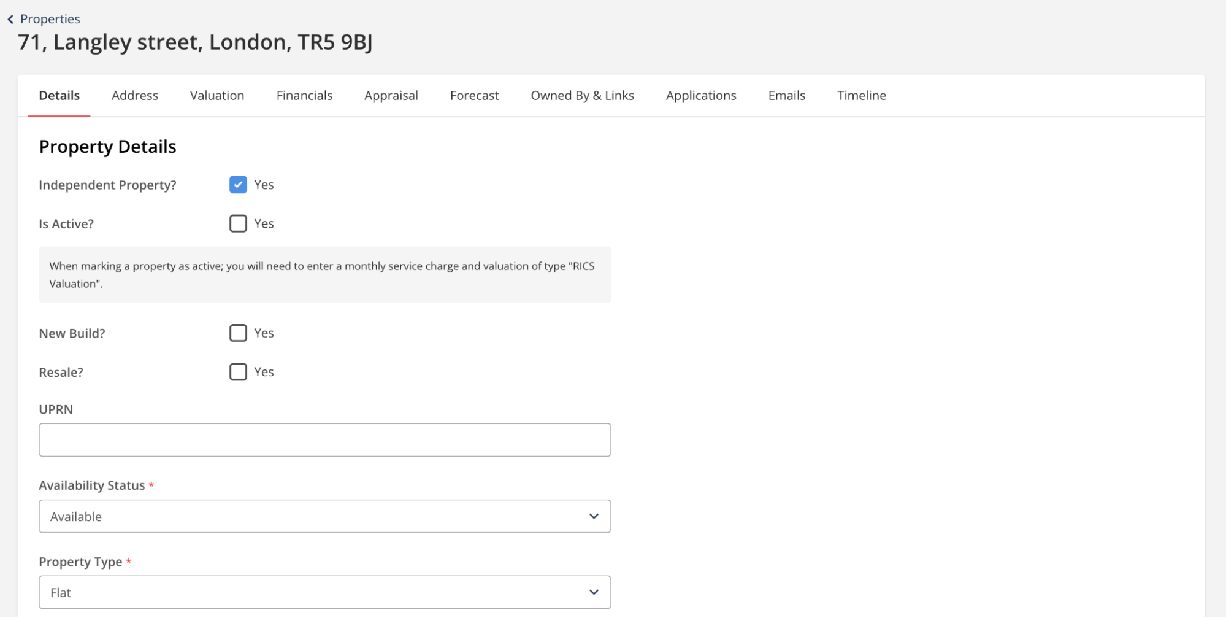Click the back chevron beside Properties
Viewport: 1226px width, 618px height.
10,20
